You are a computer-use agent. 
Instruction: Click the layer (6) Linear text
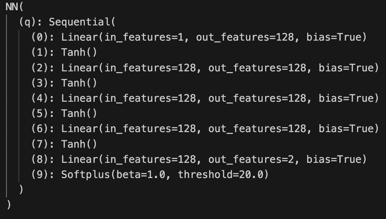[x=205, y=129]
